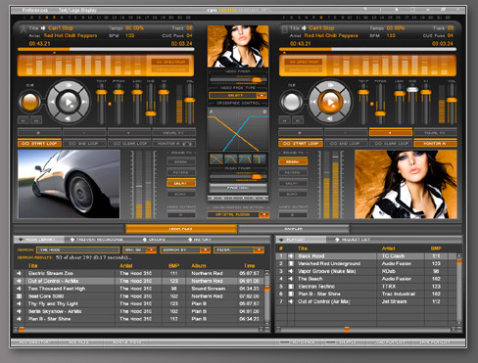This screenshot has height=363, width=478.
Task: Click the orange play button on deck B
Action: [330, 102]
